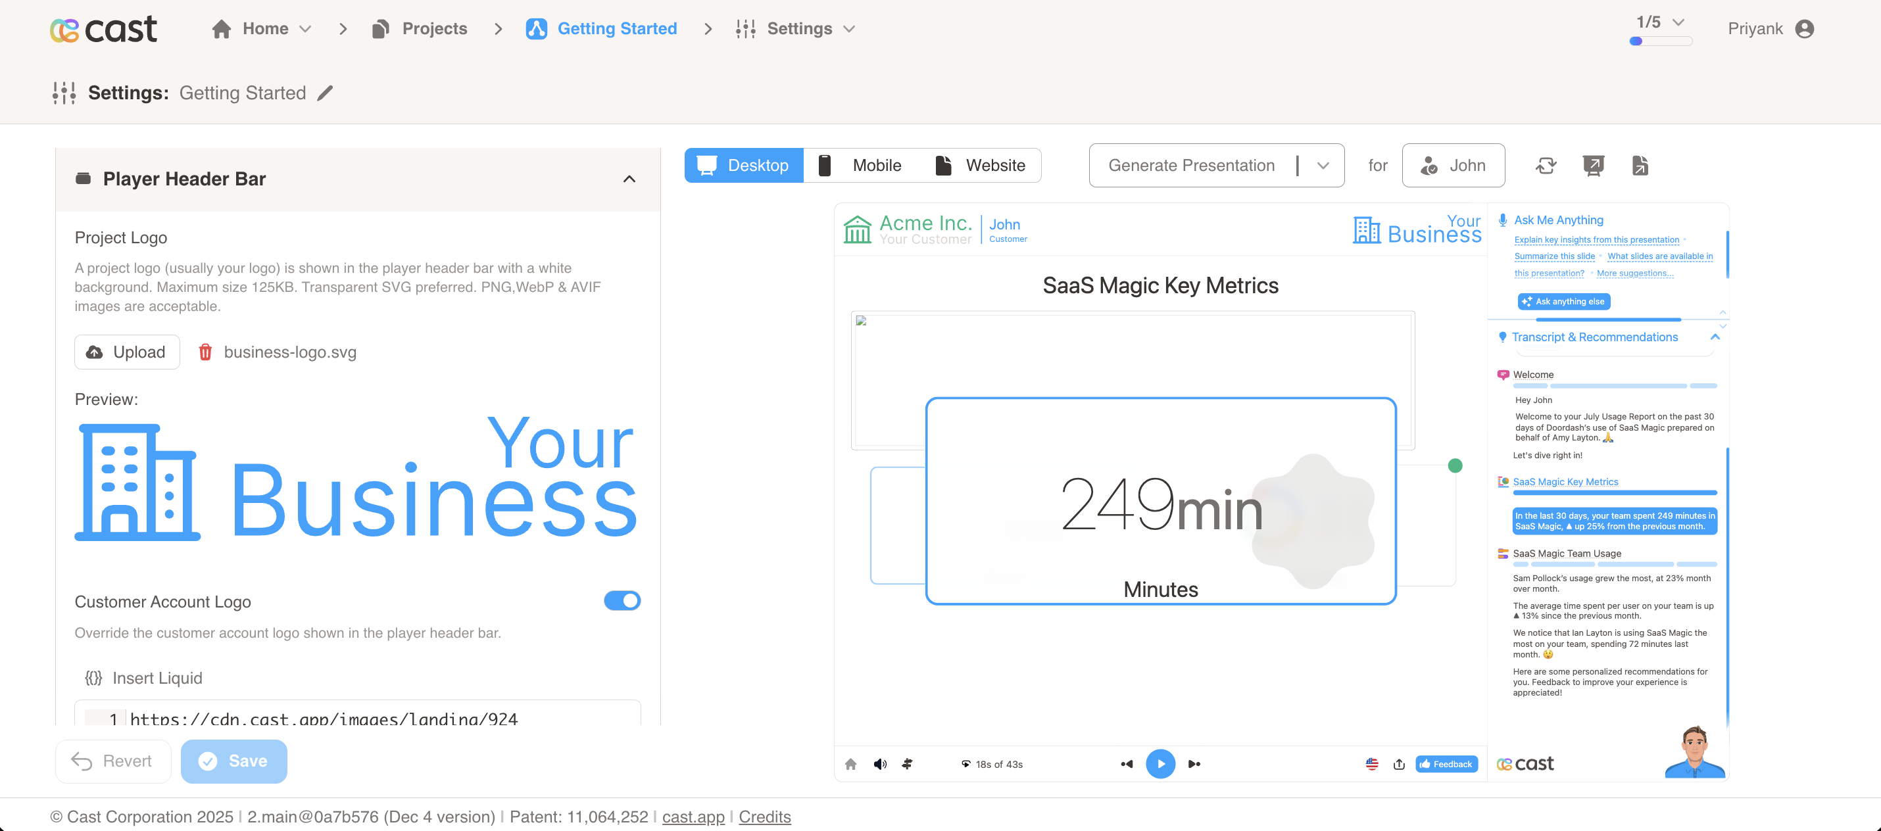Expand the 1/5 progress dropdown
The image size is (1881, 831).
pos(1678,22)
